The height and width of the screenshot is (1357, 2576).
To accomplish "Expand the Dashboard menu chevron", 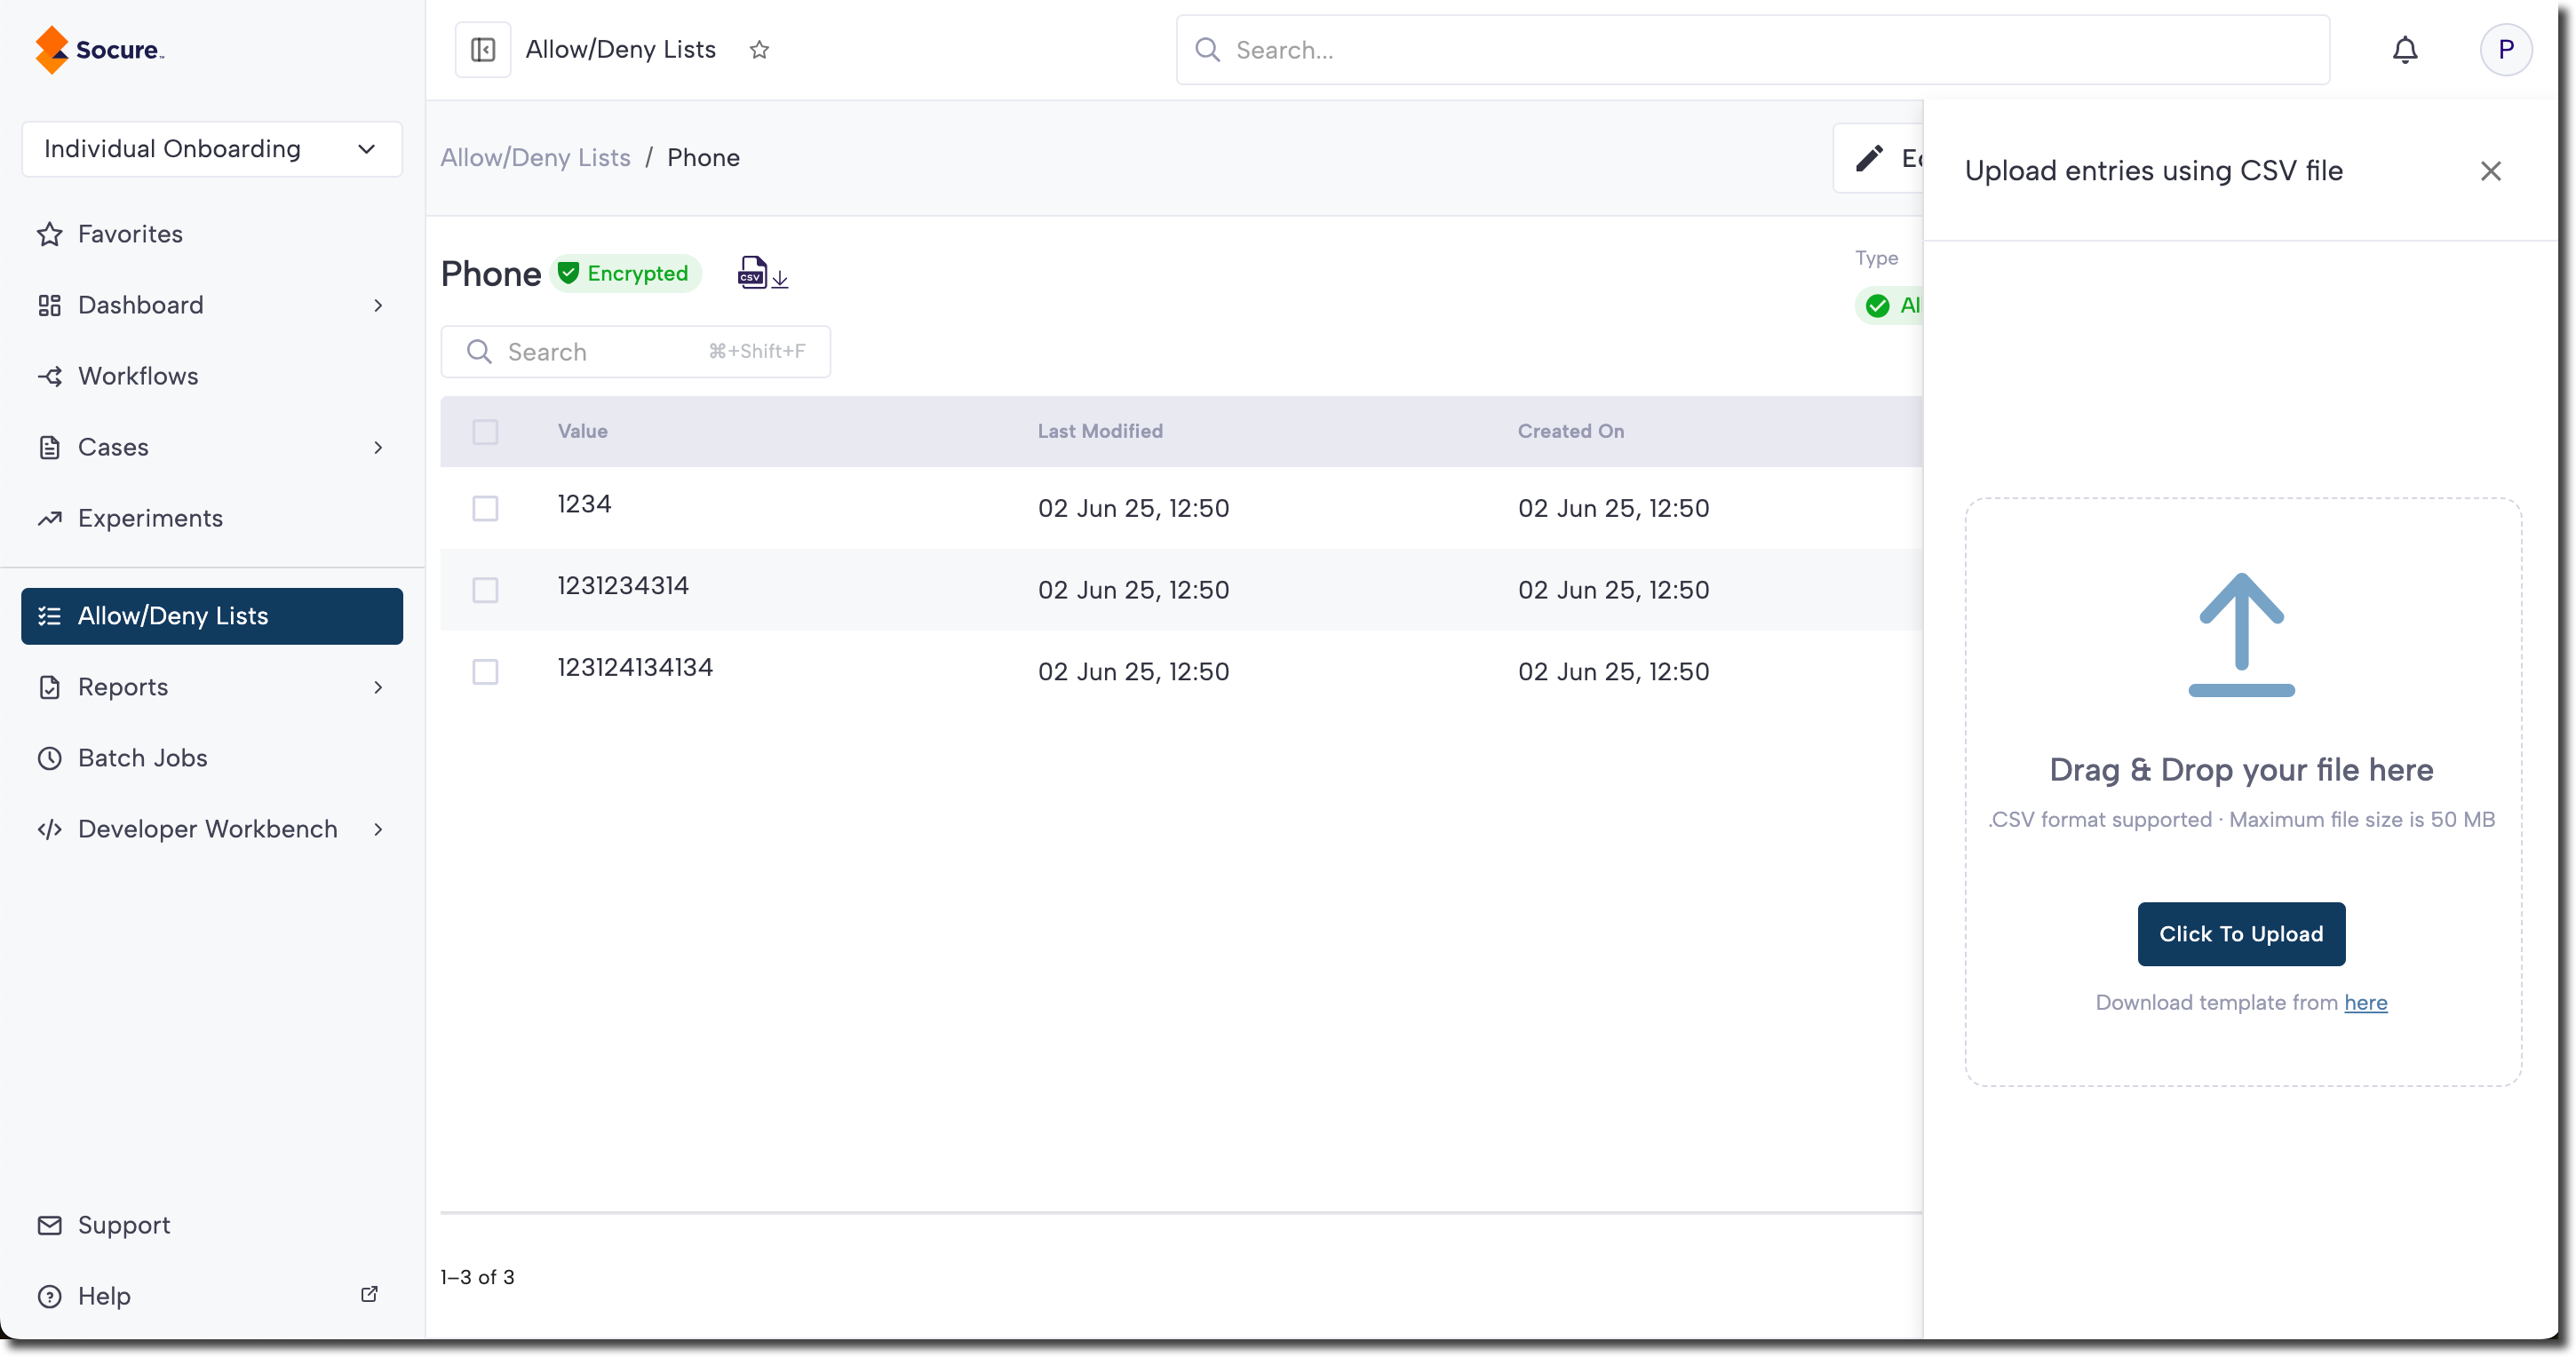I will coord(378,305).
